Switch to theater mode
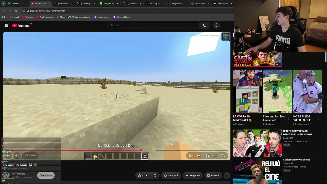Image resolution: width=327 pixels, height=184 pixels. click(215, 155)
